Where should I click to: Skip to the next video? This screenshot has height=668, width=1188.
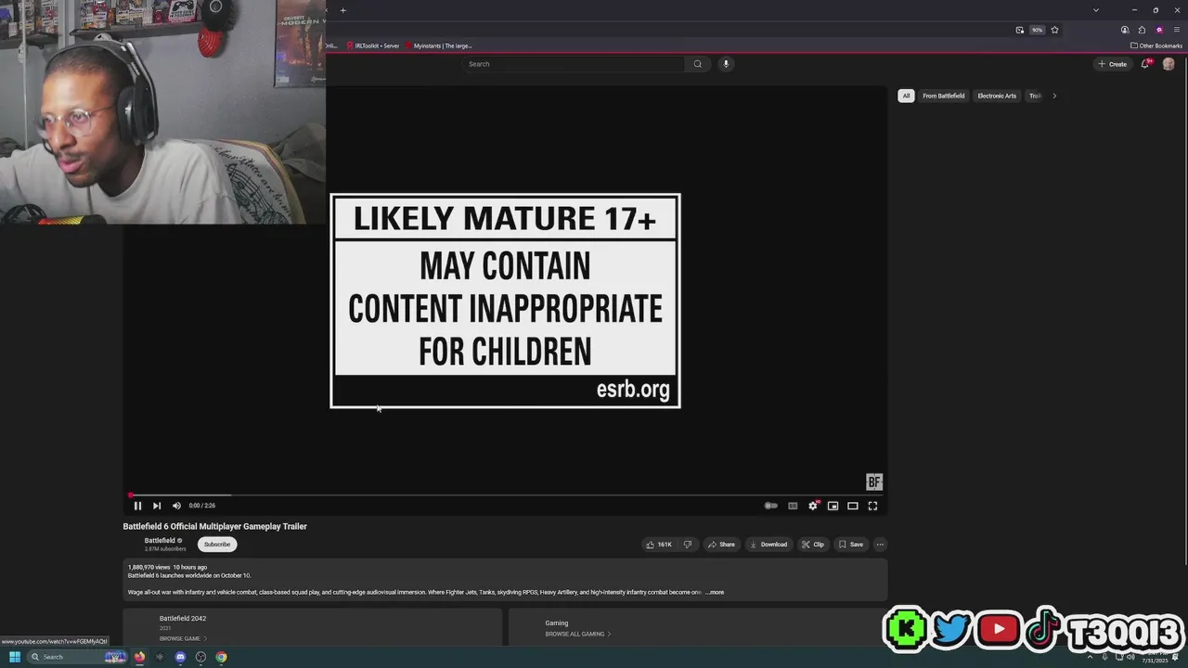157,506
